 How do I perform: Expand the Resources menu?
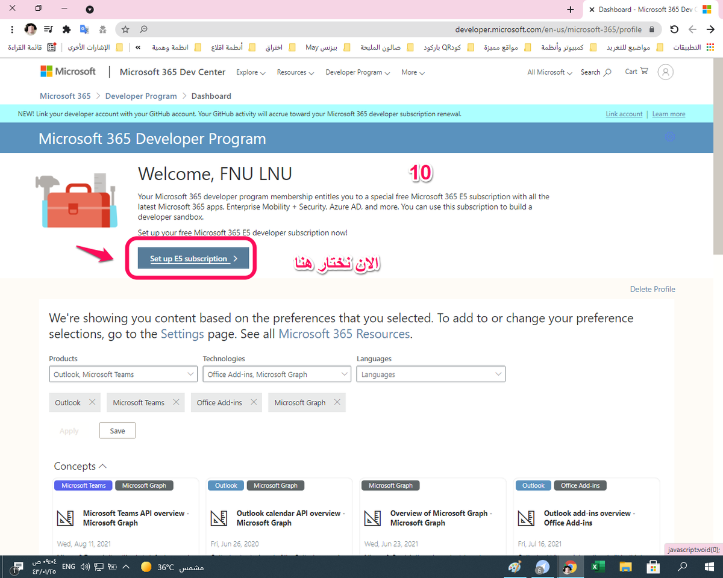coord(295,72)
